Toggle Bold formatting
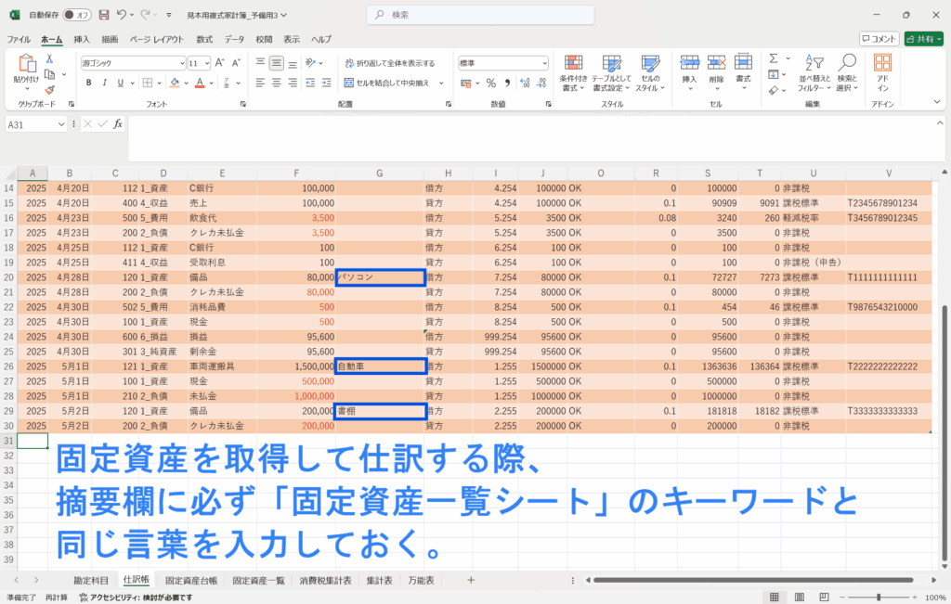This screenshot has height=604, width=951. click(88, 83)
